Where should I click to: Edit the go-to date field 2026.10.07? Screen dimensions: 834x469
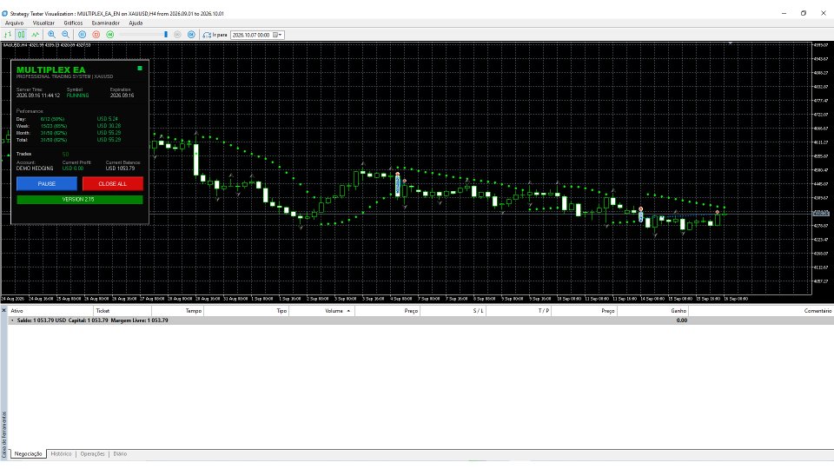pos(252,35)
